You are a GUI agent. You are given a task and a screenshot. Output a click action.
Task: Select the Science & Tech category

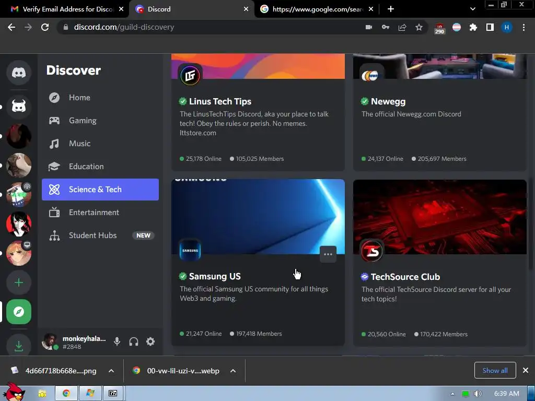point(100,190)
